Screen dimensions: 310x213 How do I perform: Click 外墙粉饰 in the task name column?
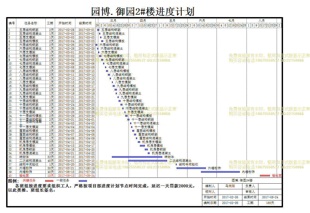tap(26, 168)
